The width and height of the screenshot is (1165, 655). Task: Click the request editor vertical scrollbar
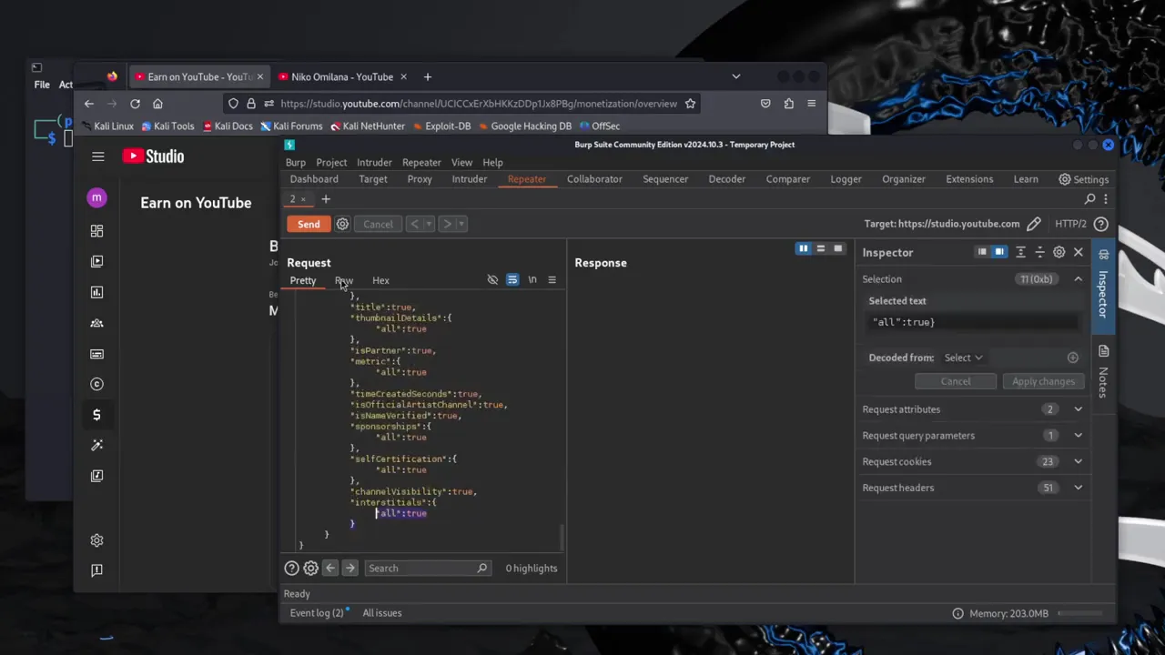562,537
